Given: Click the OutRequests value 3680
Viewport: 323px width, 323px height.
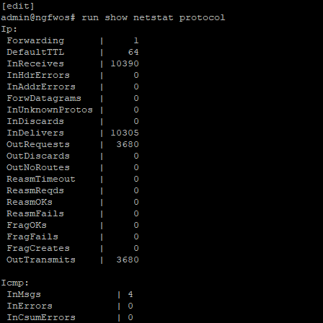Looking at the screenshot, I should click(x=128, y=144).
